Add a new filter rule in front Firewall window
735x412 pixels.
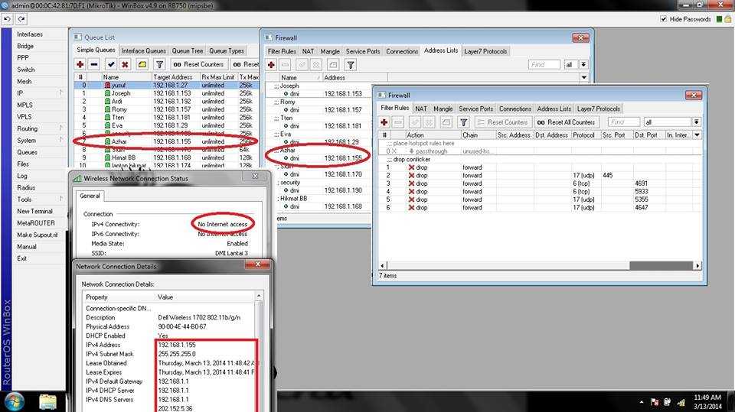pos(384,122)
